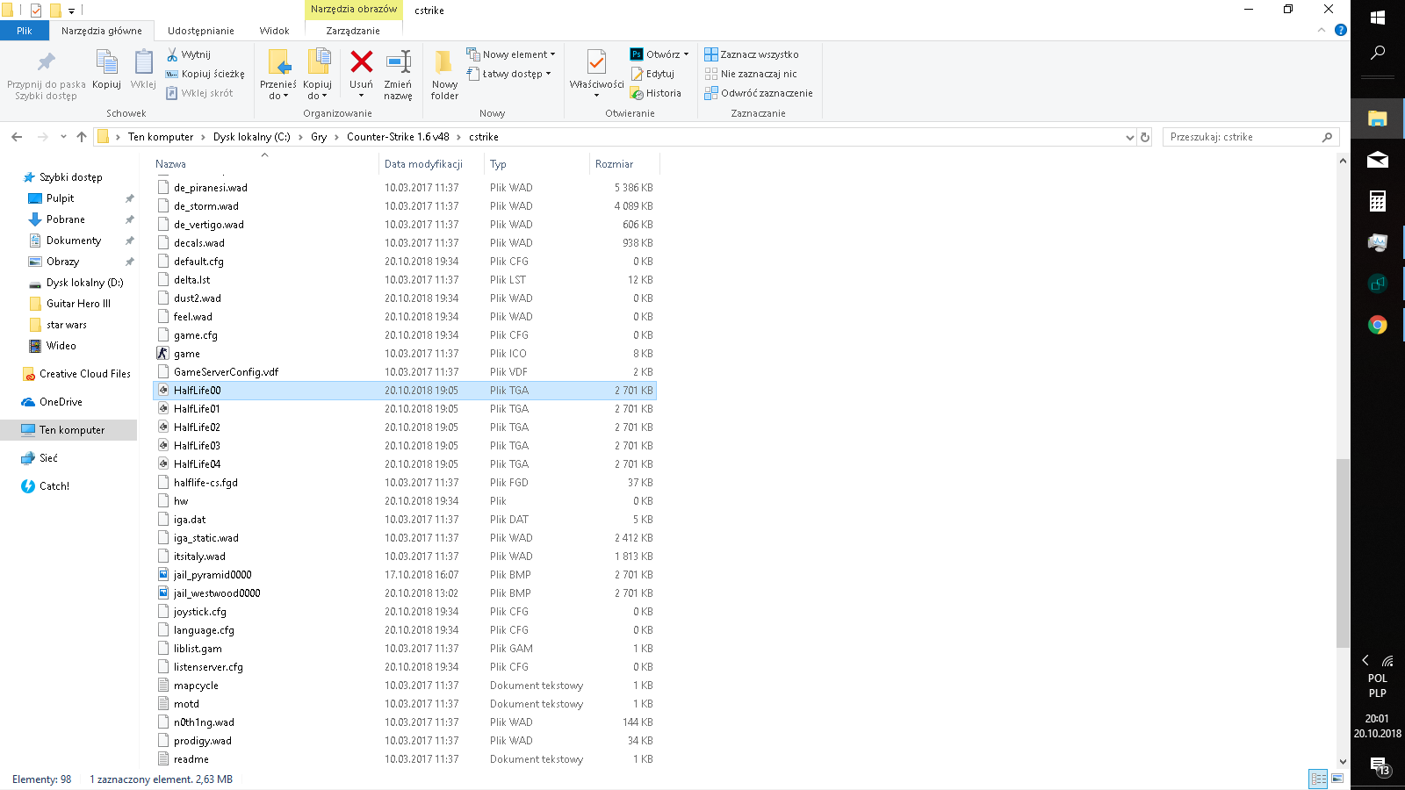1405x790 pixels.
Task: Switch to large icons view in status bar
Action: coord(1337,779)
